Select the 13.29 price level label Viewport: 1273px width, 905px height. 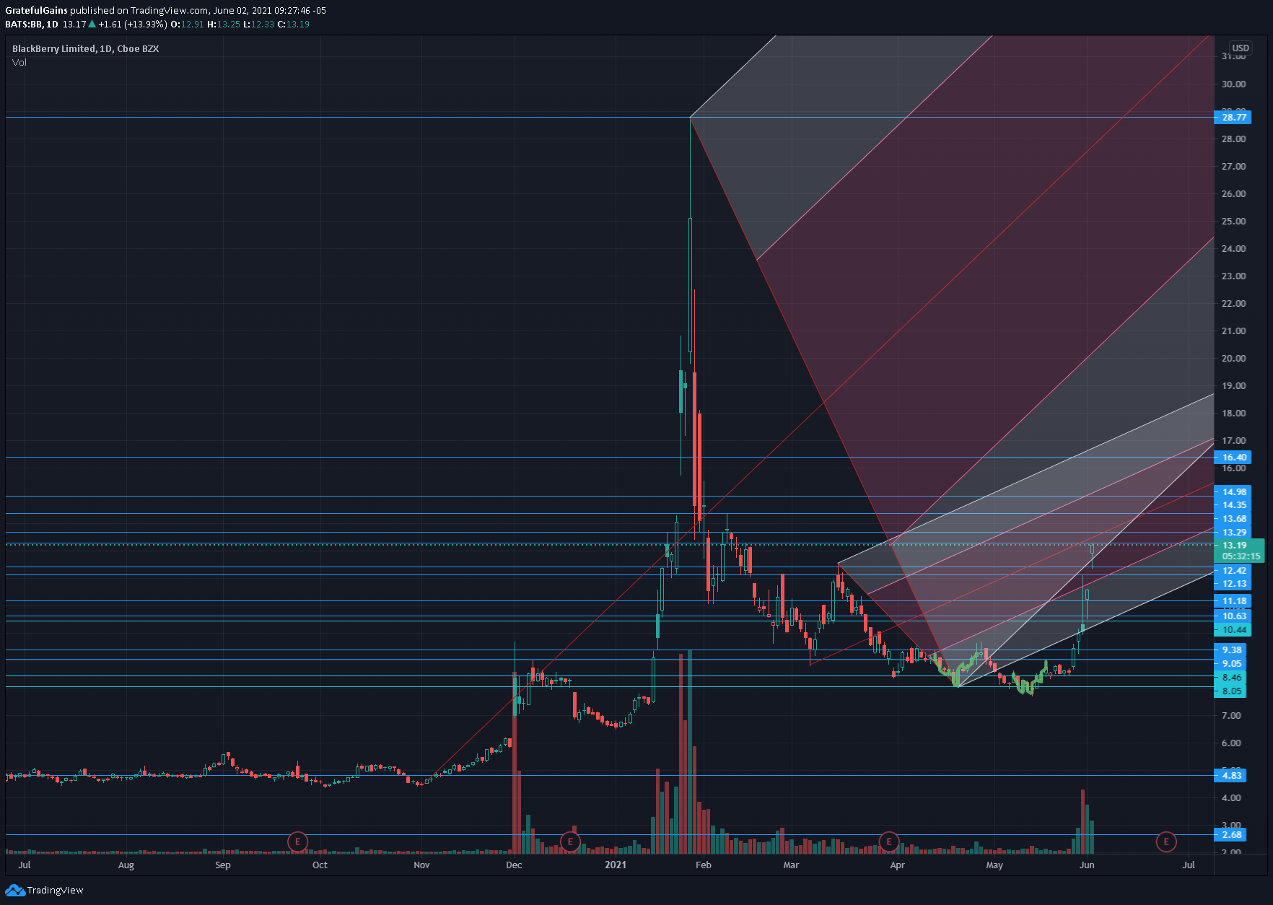pyautogui.click(x=1233, y=532)
